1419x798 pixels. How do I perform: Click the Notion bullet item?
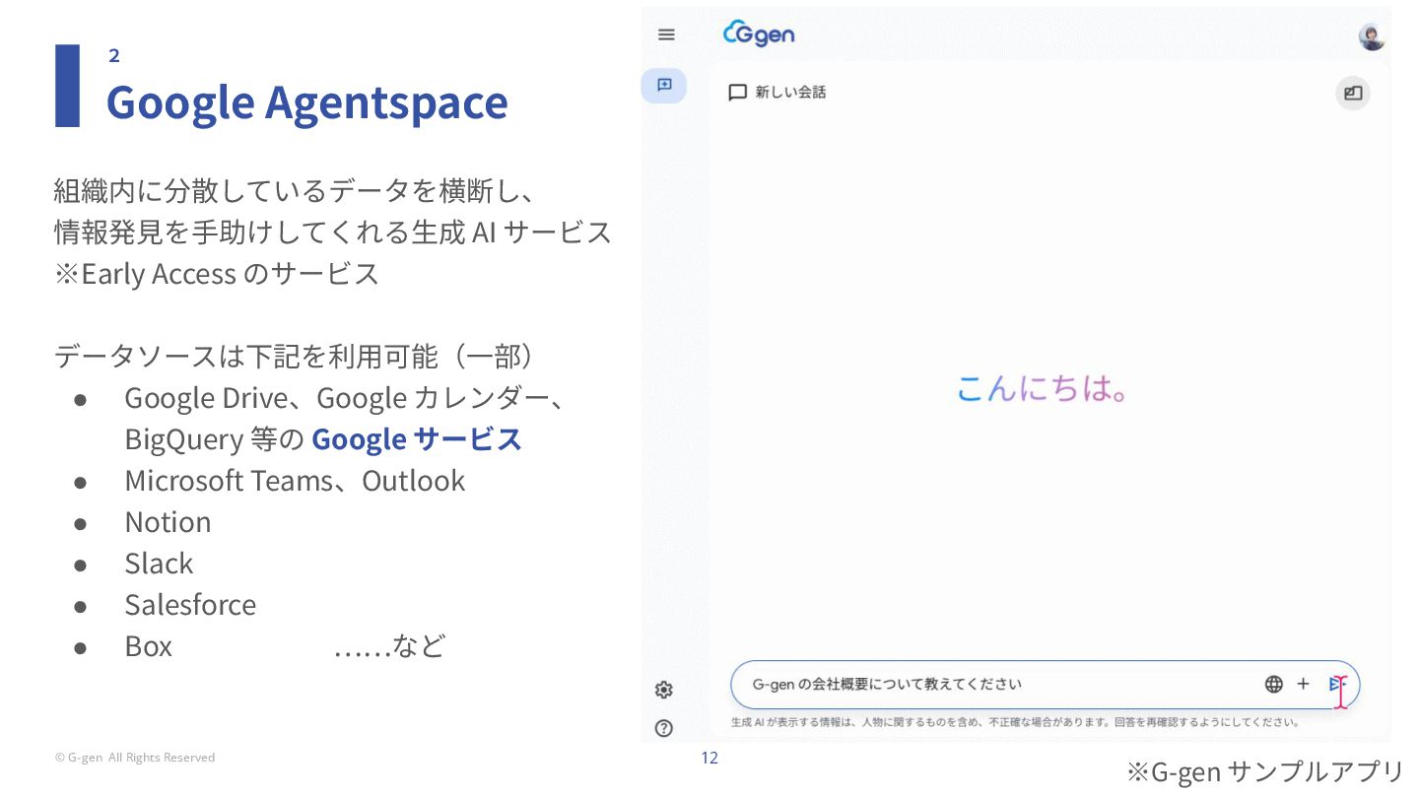pyautogui.click(x=168, y=522)
